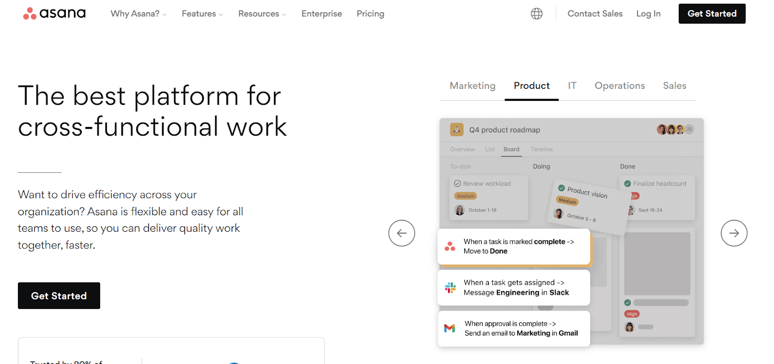774x364 pixels.
Task: Select the Operations tab
Action: [x=620, y=85]
